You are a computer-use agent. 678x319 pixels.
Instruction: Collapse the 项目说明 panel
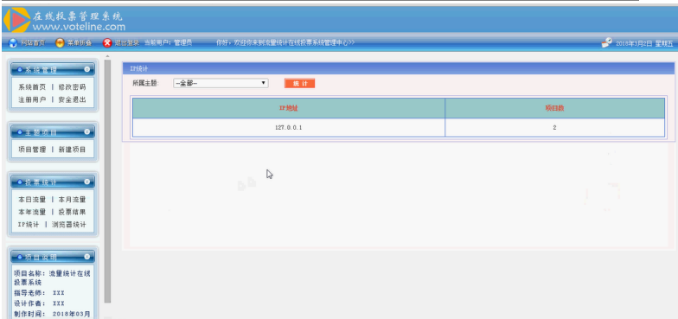point(86,256)
